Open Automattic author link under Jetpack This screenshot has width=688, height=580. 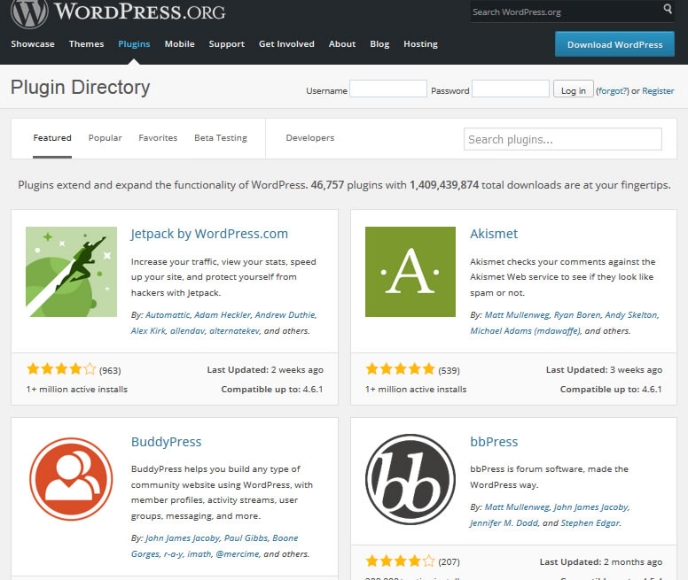tap(168, 314)
